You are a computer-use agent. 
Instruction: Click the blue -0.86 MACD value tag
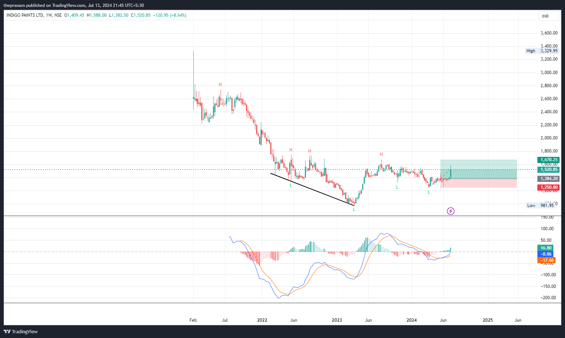tap(545, 254)
